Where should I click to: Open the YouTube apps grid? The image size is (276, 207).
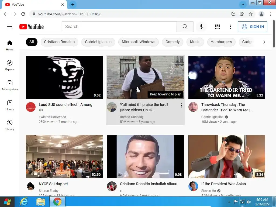tap(218, 27)
